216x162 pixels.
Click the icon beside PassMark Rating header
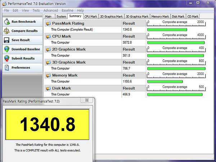(48, 23)
